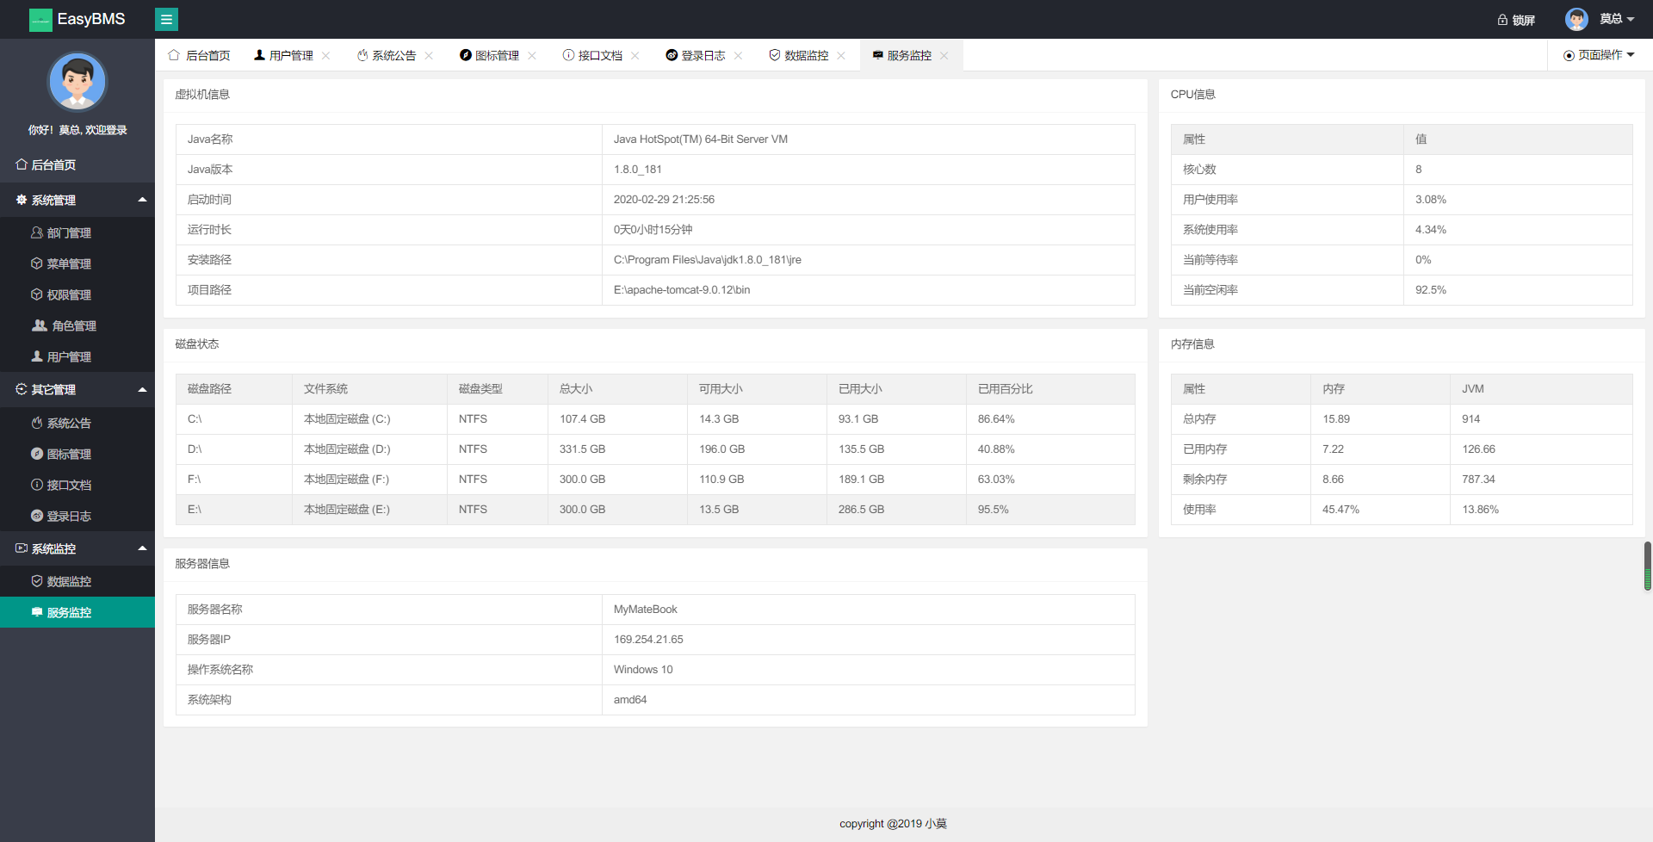Close the 数据监控 tab
This screenshot has height=842, width=1653.
point(841,55)
